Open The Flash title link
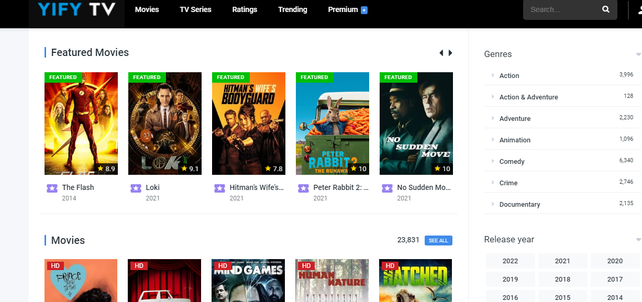The image size is (642, 302). point(78,187)
